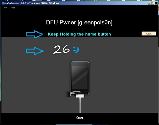
Task: Click Start at the bottom
Action: (79, 118)
